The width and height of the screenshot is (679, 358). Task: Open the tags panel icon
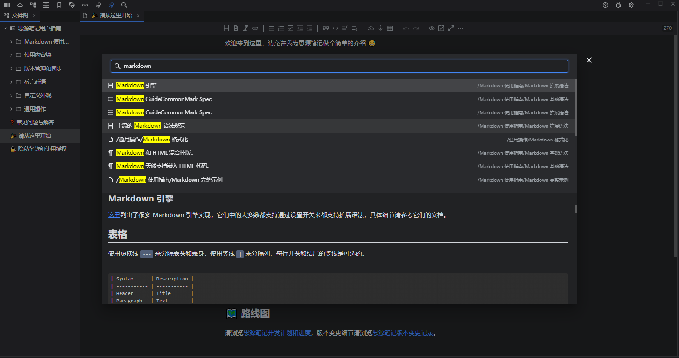(72, 5)
